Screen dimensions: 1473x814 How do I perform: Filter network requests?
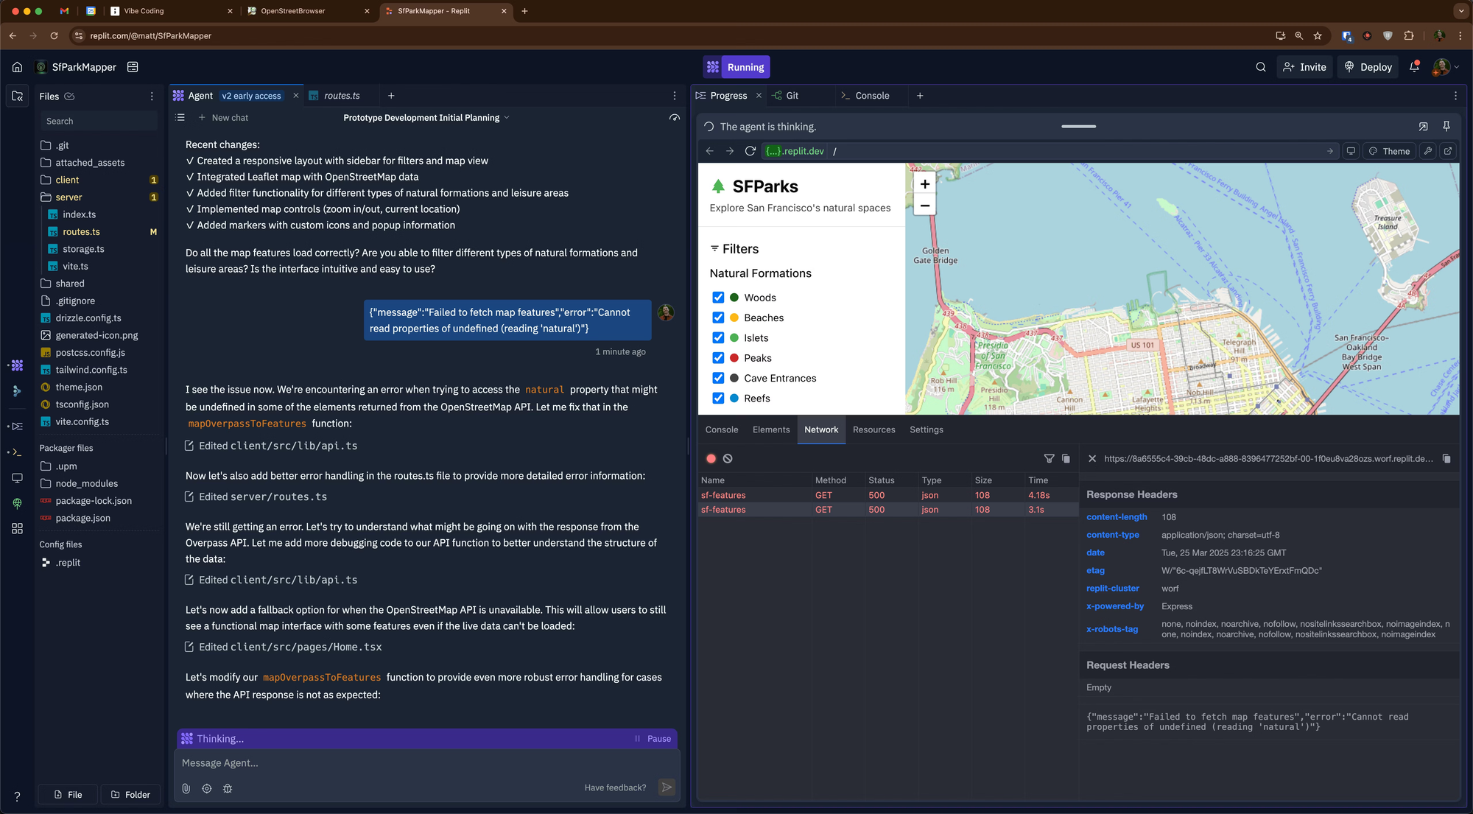click(1050, 458)
